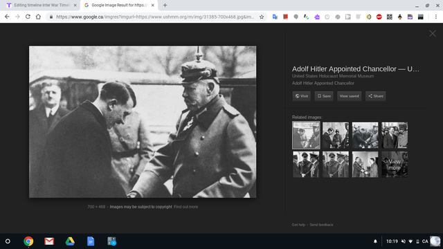Select the second related image in top row
The height and width of the screenshot is (249, 443).
coord(336,135)
